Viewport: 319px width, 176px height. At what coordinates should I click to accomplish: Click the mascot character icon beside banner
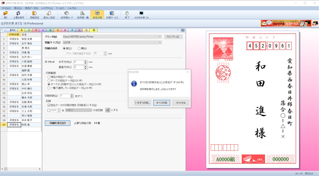[x=315, y=23]
